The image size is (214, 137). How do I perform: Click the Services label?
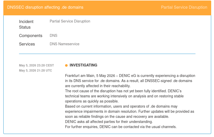pos(27,44)
